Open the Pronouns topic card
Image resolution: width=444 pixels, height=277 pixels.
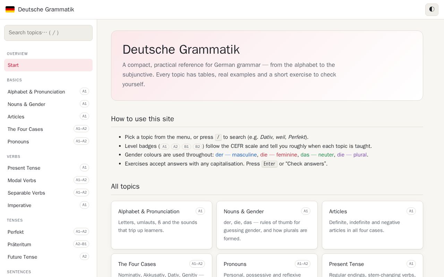[267, 266]
